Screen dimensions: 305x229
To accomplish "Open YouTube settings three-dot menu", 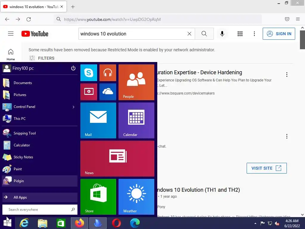I will tap(254, 34).
